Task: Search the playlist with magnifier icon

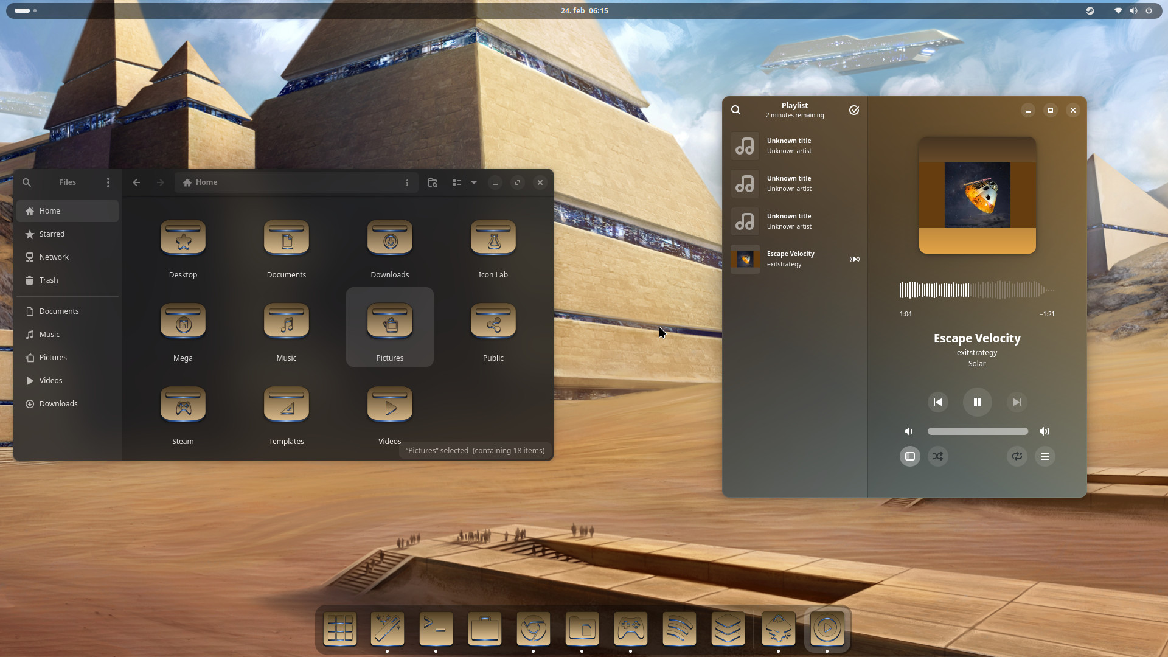Action: click(x=735, y=110)
